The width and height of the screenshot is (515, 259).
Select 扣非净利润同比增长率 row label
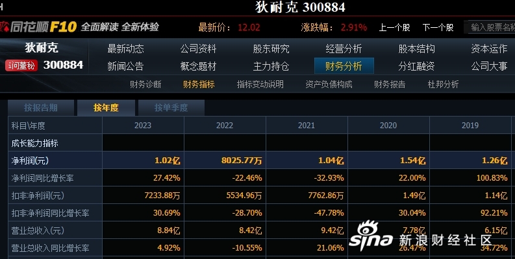point(50,213)
